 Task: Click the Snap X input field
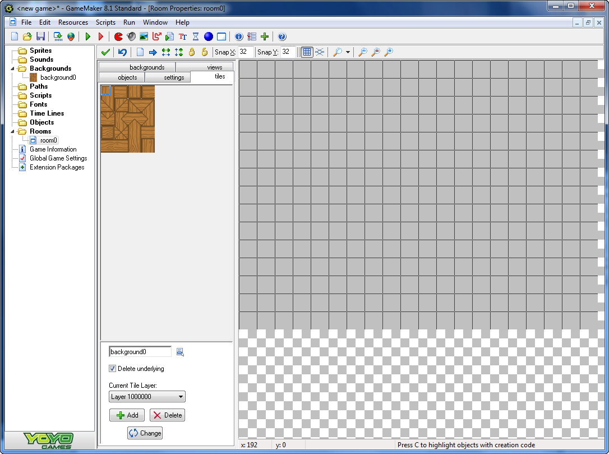click(x=246, y=52)
